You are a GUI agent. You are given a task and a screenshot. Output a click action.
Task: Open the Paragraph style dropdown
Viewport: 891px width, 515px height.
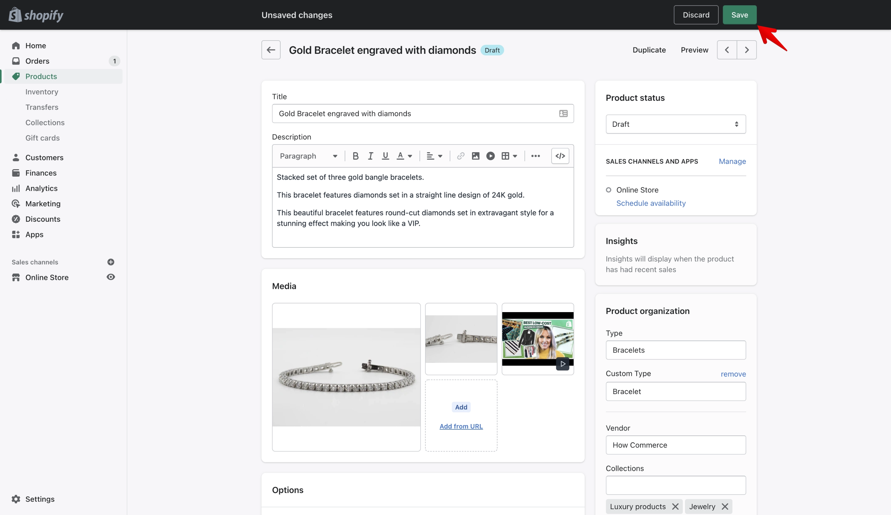tap(308, 156)
